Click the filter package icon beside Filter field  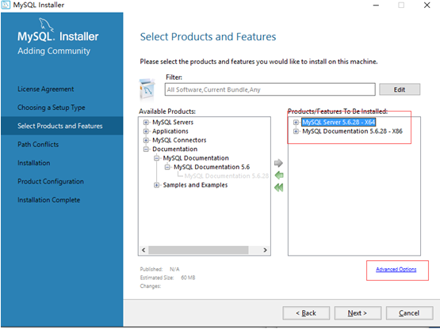(147, 89)
